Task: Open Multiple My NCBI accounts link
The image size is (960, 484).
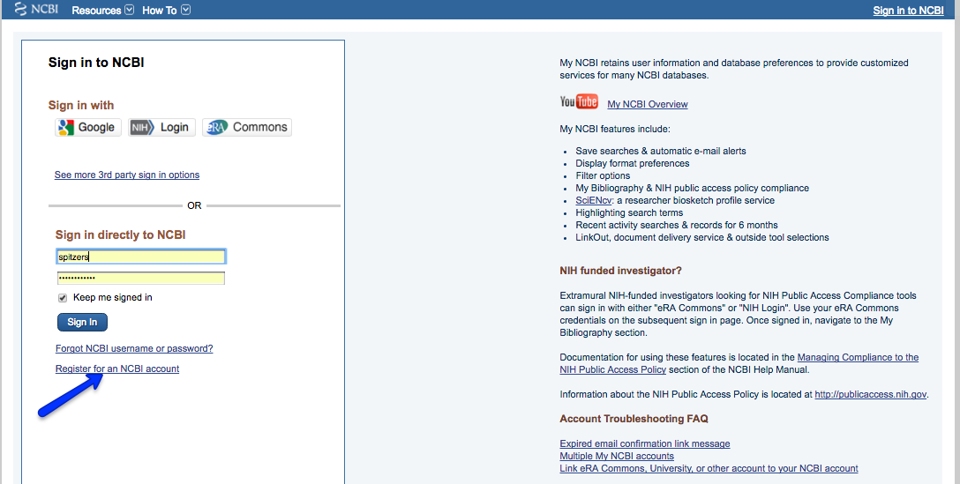Action: (617, 456)
